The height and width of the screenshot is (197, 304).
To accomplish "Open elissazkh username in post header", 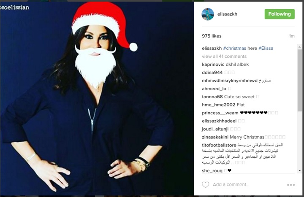I will click(x=227, y=14).
